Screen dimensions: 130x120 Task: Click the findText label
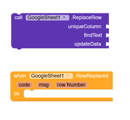93,35
